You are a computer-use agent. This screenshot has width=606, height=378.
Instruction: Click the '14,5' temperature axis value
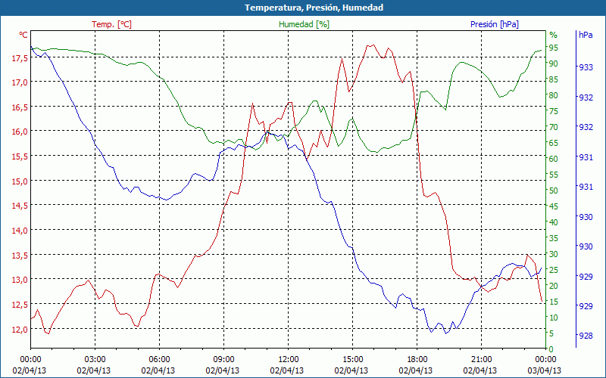(20, 206)
